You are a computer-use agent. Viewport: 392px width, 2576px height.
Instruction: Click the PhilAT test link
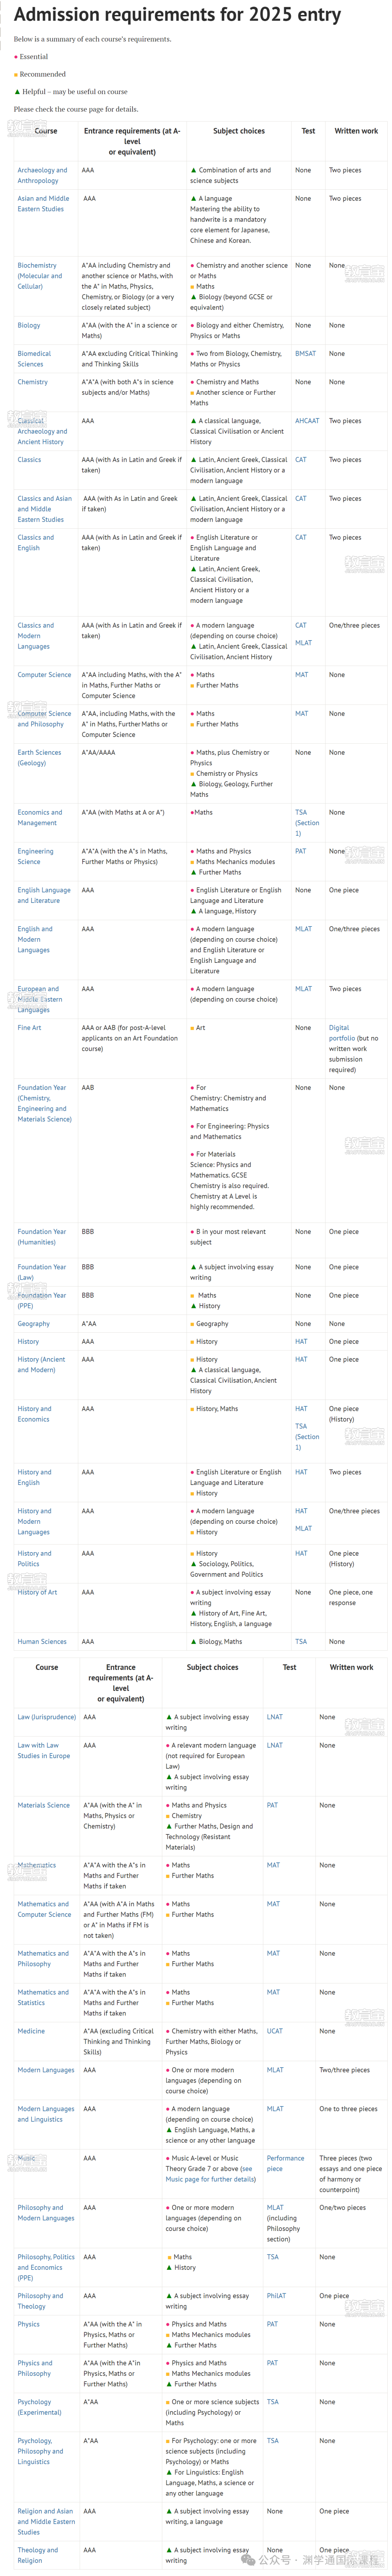click(276, 2295)
